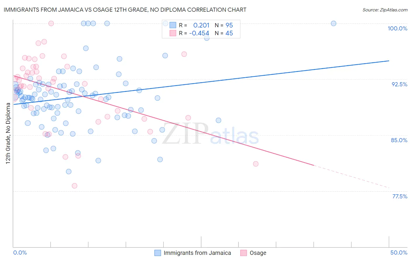Select the Osage legend label

(x=258, y=253)
